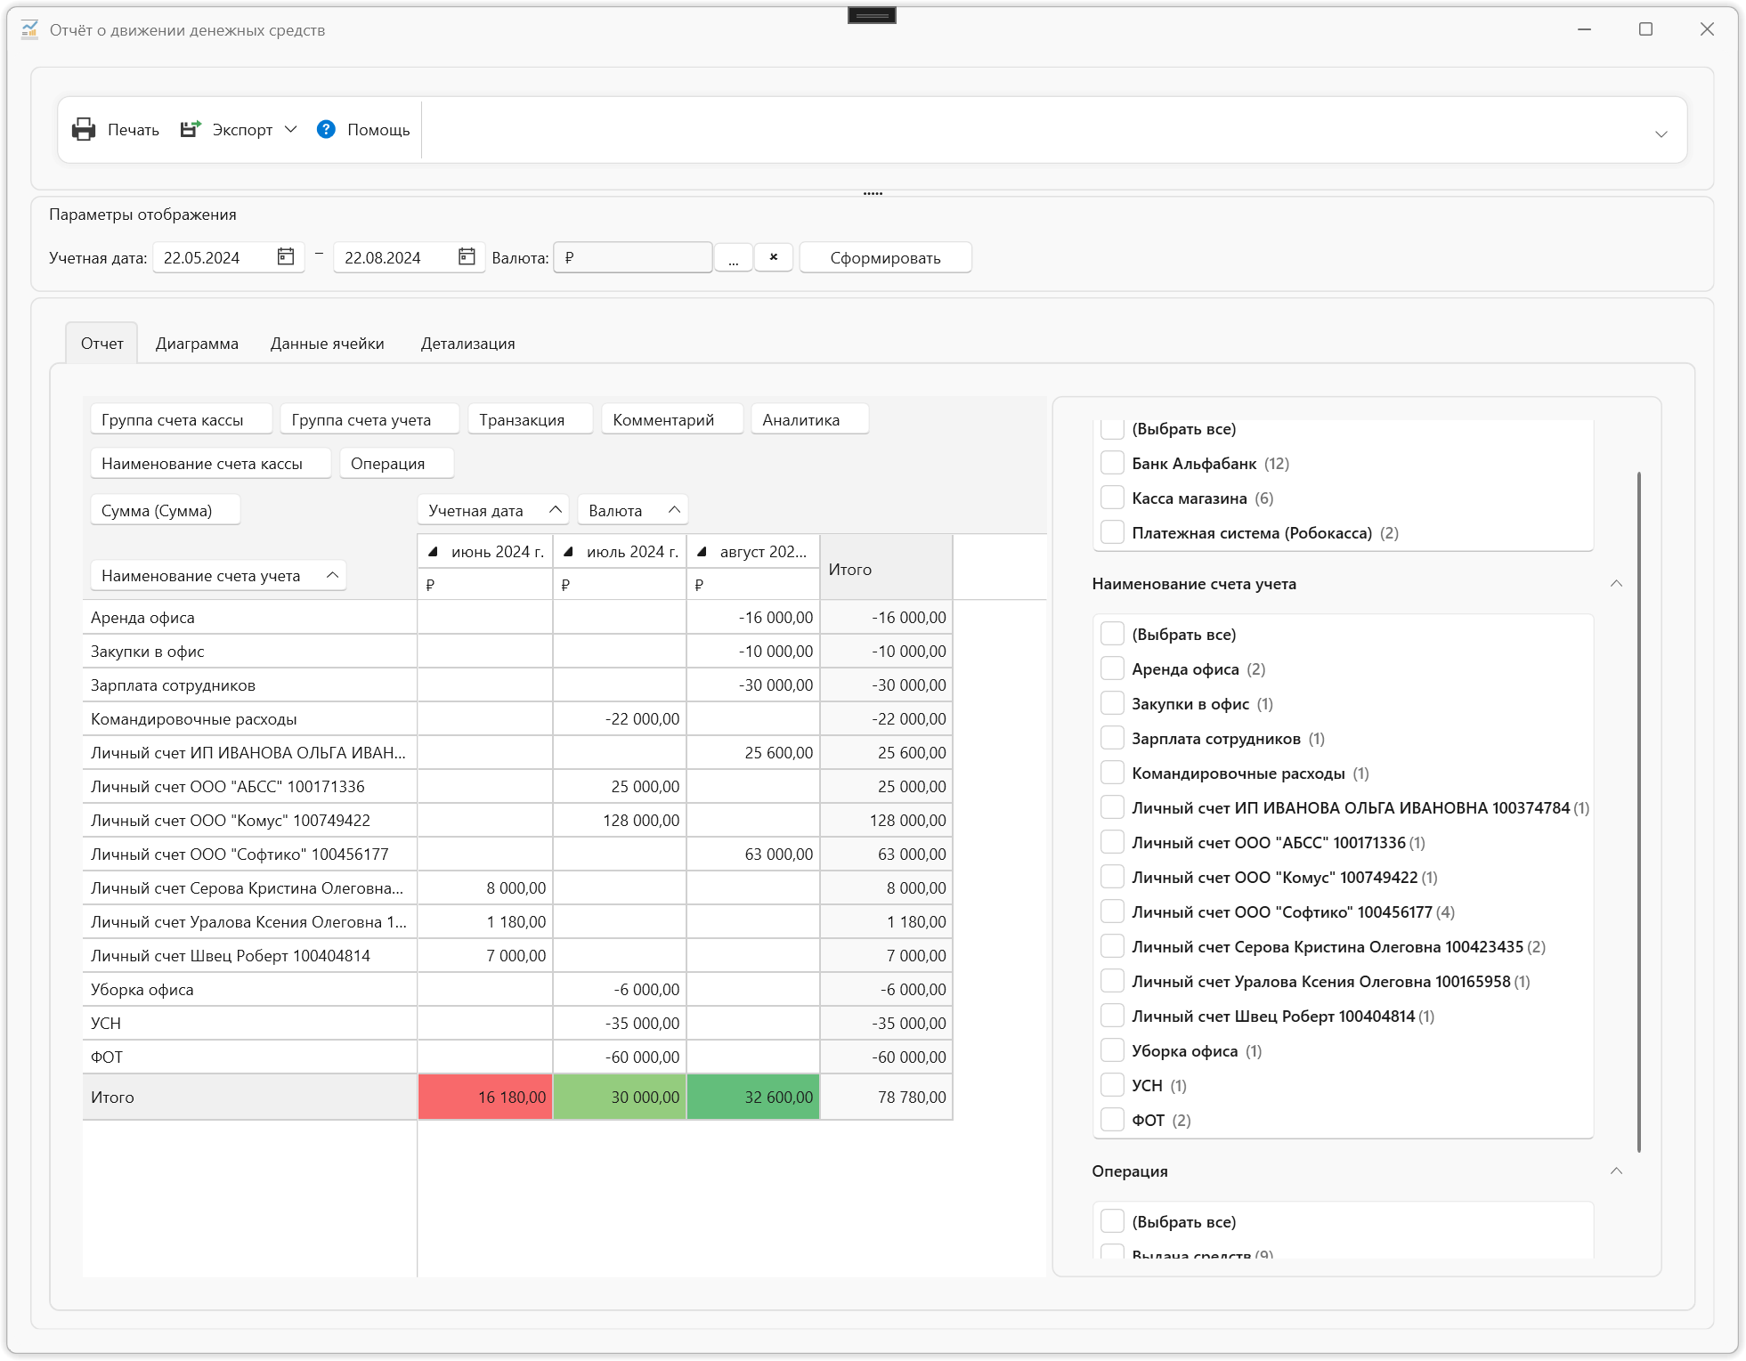Collapse the Наименование счета учета filter section
Screen dimensions: 1746x1361
tap(1616, 584)
